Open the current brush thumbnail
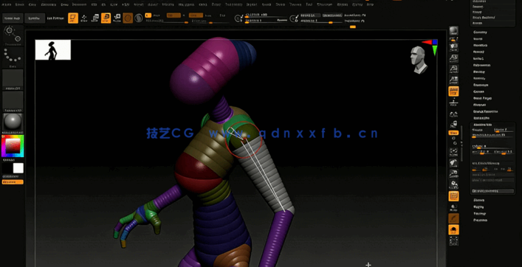Screen dimensions: 522x267 pyautogui.click(x=13, y=35)
